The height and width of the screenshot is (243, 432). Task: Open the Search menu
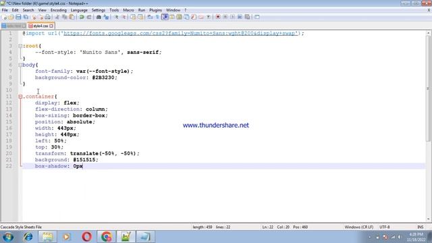click(28, 10)
